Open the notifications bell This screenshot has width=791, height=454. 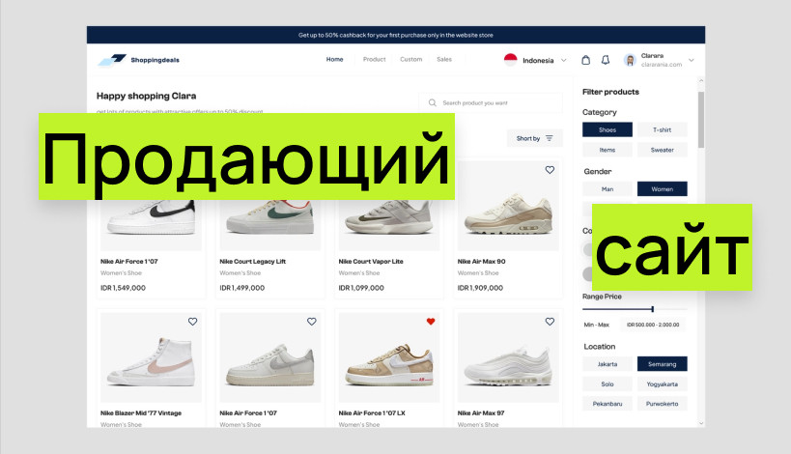[606, 60]
